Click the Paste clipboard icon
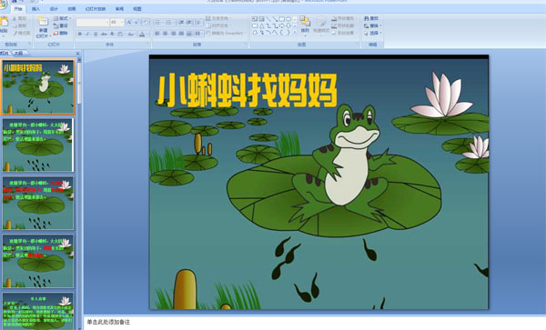Viewport: 546px width, 330px height. click(x=4, y=22)
